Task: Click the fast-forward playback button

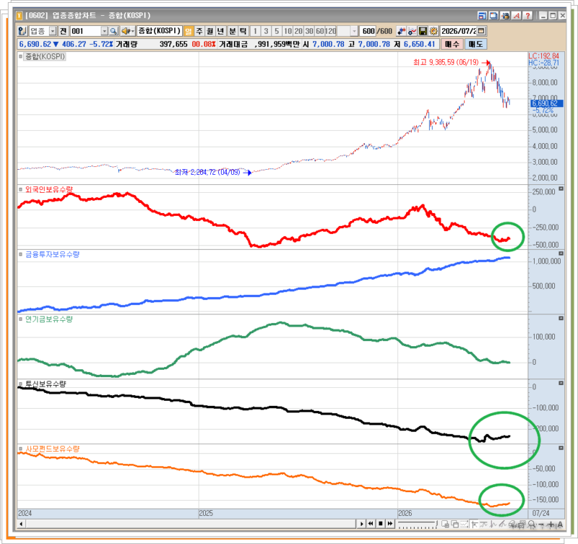Action: click(x=389, y=523)
